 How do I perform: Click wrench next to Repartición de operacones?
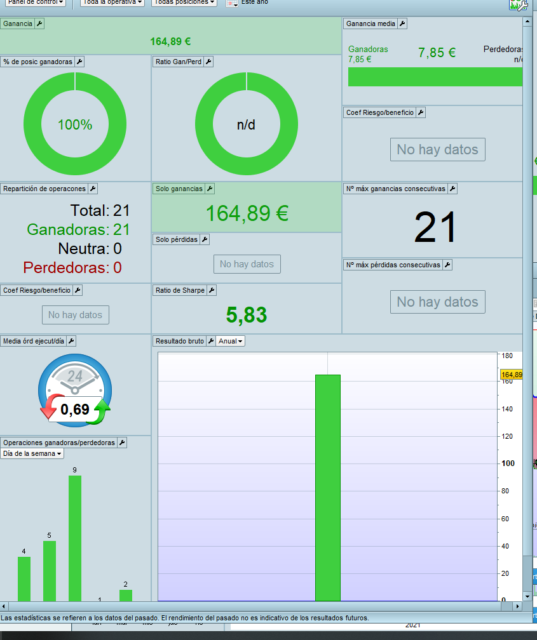tap(93, 189)
